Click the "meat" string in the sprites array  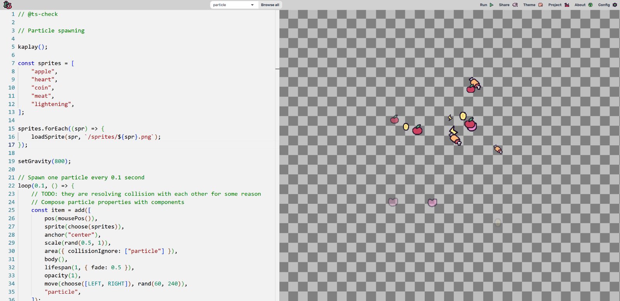[41, 96]
